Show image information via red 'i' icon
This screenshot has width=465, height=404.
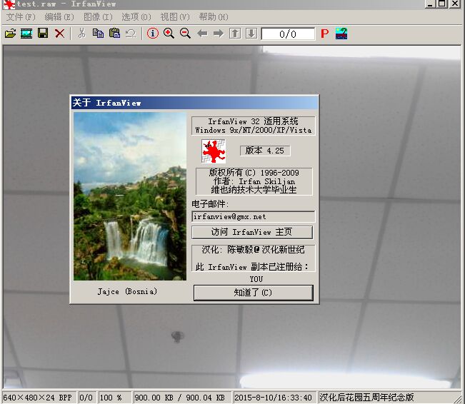click(x=153, y=34)
